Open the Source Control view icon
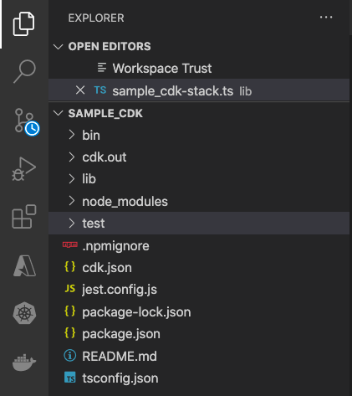This screenshot has height=396, width=352. (x=27, y=121)
